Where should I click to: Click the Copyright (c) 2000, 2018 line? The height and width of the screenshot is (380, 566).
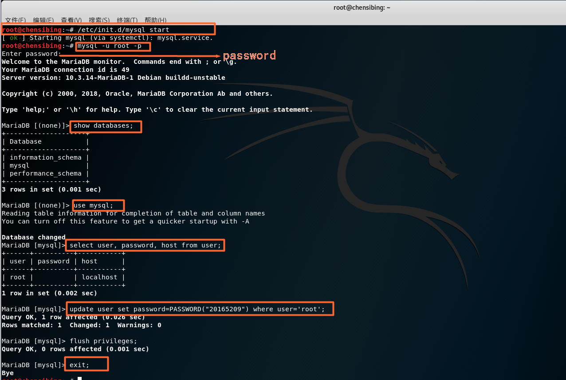(138, 94)
